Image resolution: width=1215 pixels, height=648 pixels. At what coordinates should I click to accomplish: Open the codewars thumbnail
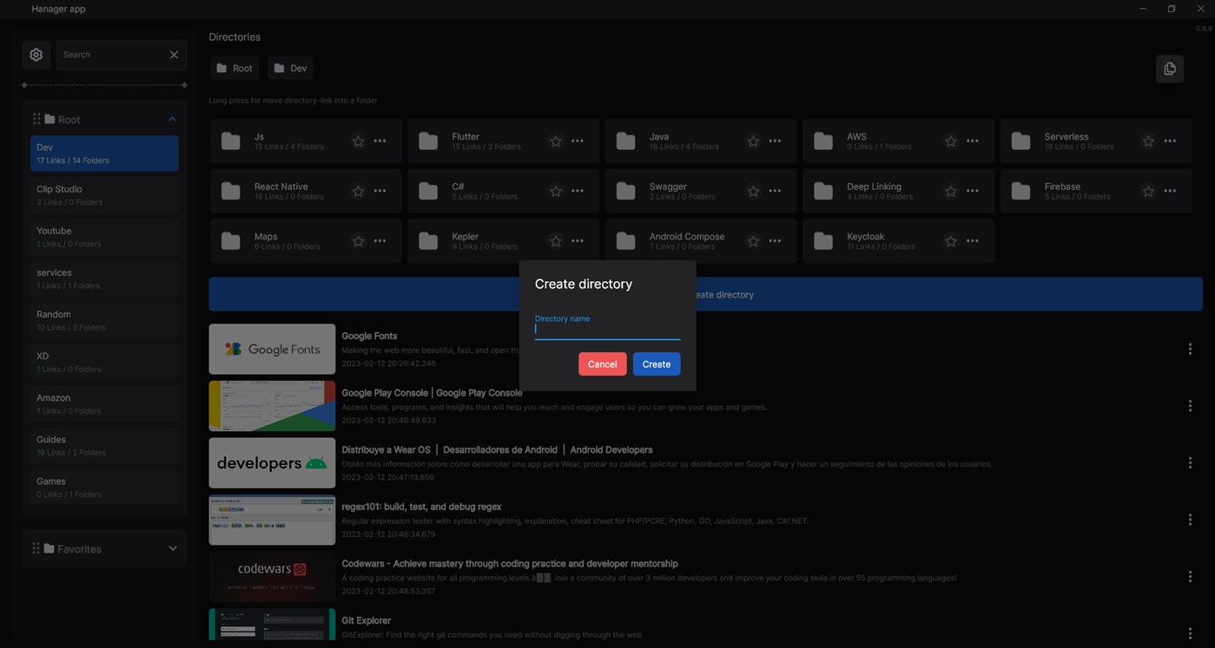pos(272,577)
